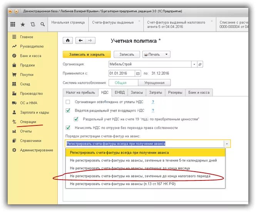
Task: Switch to Запасы tab
Action: [137, 93]
